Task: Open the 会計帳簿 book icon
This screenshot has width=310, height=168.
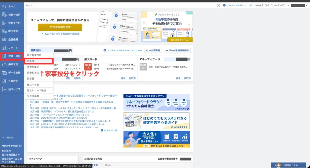Action: click(x=4, y=40)
